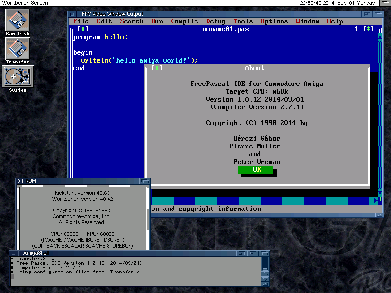Click 'CPU: 68060' in ROM window

tap(65, 234)
